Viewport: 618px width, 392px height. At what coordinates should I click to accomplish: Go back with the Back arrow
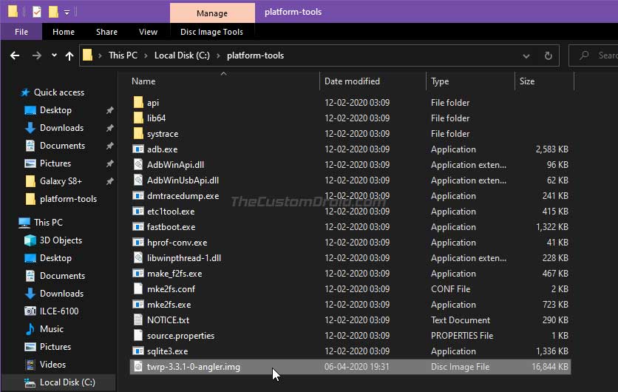(15, 55)
